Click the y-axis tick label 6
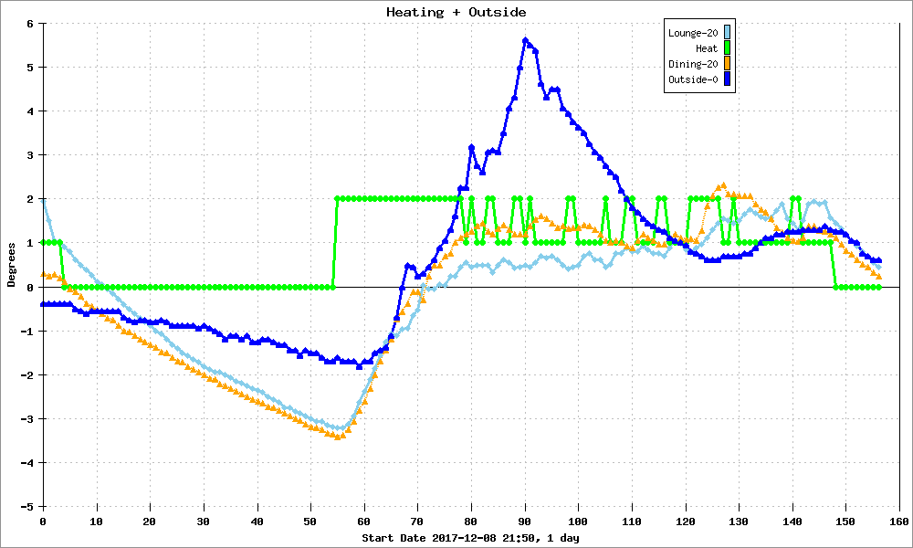The height and width of the screenshot is (548, 913). coord(31,24)
